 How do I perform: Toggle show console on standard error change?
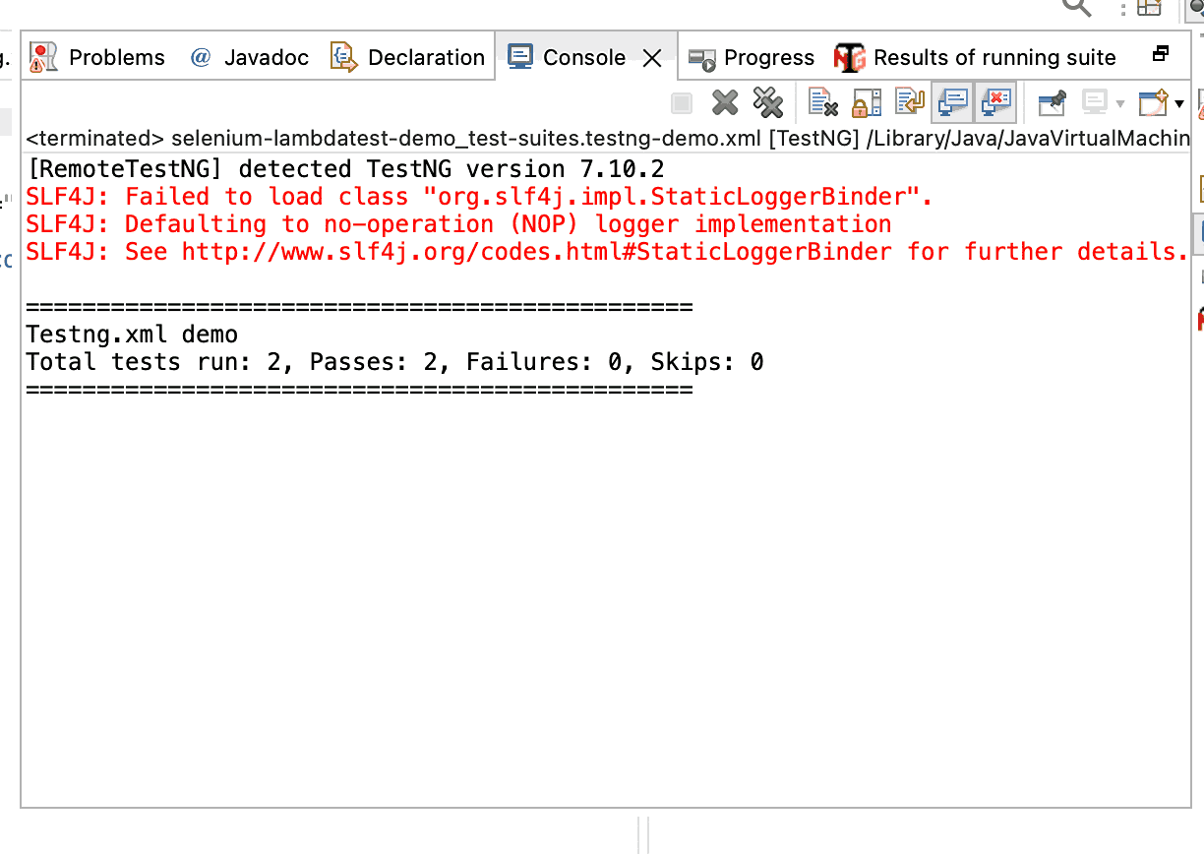point(994,101)
